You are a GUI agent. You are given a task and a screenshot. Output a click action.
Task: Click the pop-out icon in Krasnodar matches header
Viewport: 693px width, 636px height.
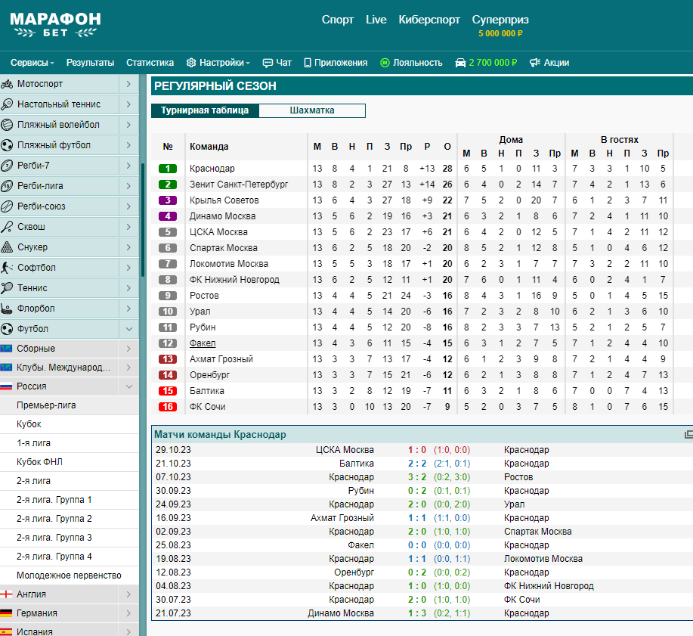coord(688,435)
